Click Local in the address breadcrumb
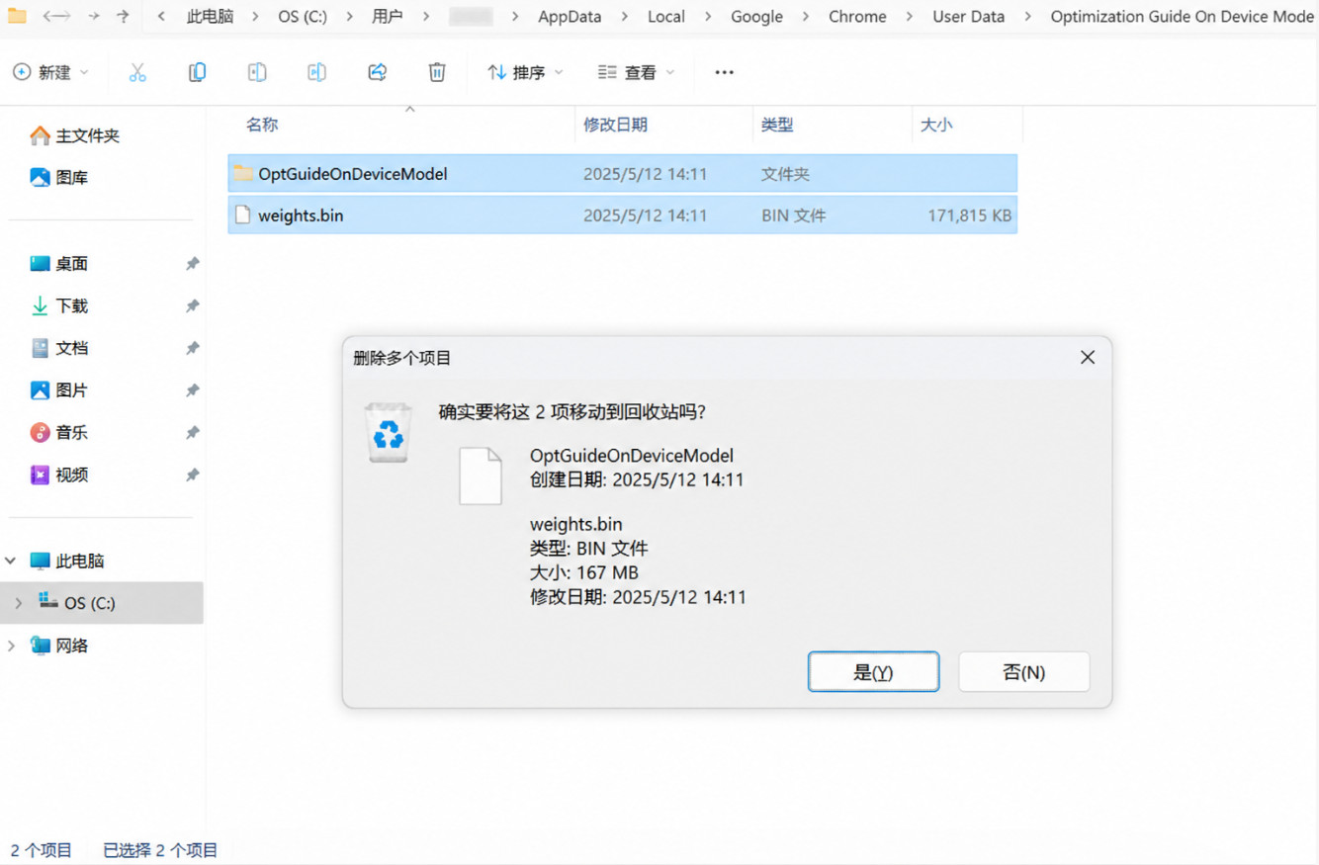The height and width of the screenshot is (865, 1319). (666, 17)
